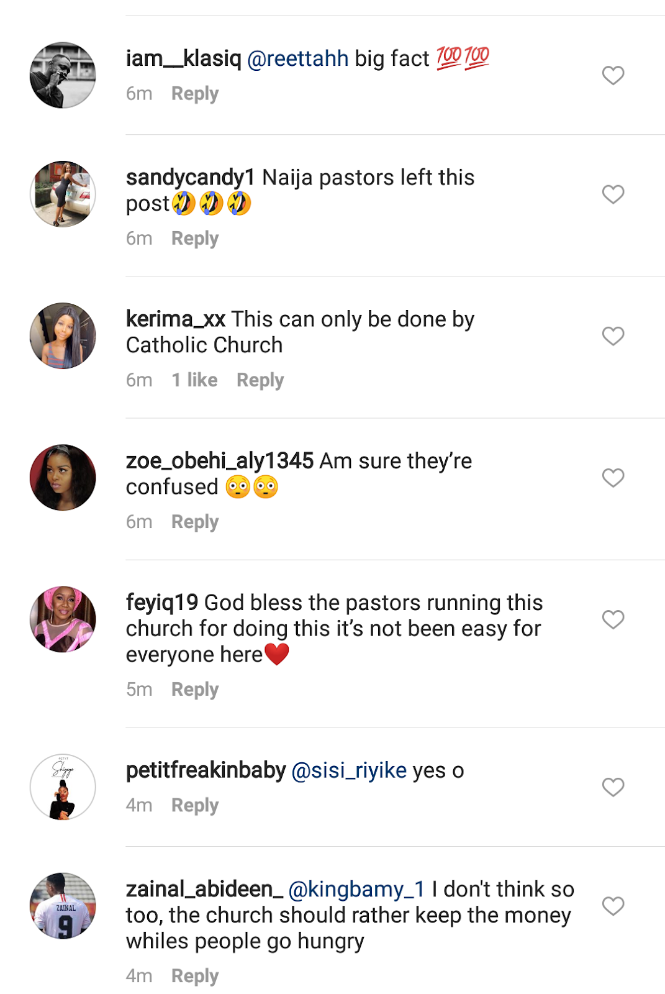Visit the @kingbamy_1 mentioned profile
This screenshot has width=665, height=994.
[357, 890]
